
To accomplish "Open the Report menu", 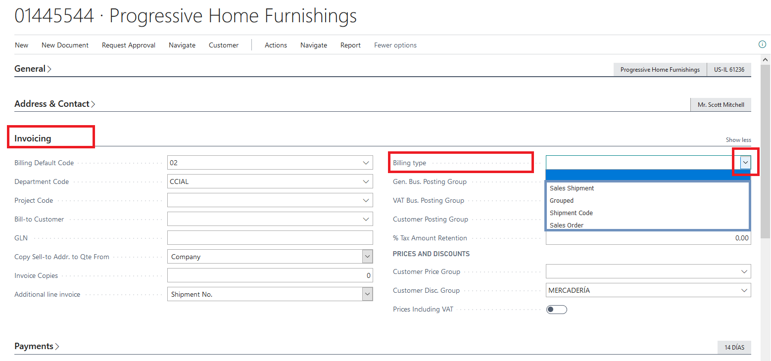I will pos(350,45).
